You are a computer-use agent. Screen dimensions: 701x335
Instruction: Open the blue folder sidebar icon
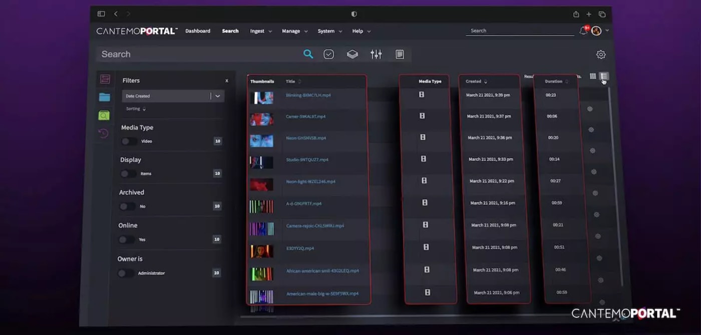(x=105, y=97)
